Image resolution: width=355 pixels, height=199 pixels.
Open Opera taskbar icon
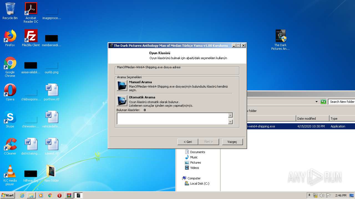[x=59, y=195]
